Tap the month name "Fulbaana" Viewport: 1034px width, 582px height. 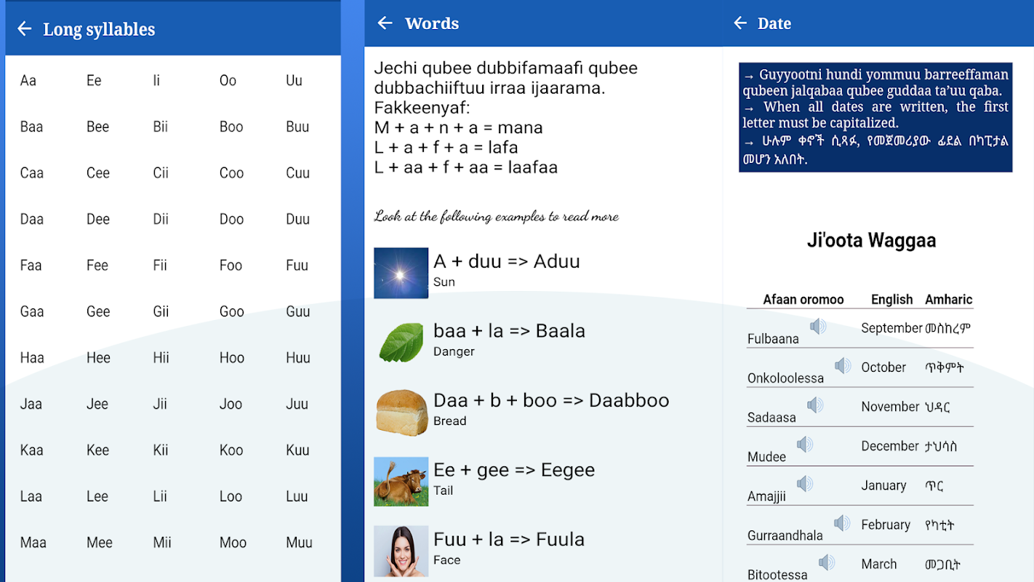pyautogui.click(x=773, y=339)
